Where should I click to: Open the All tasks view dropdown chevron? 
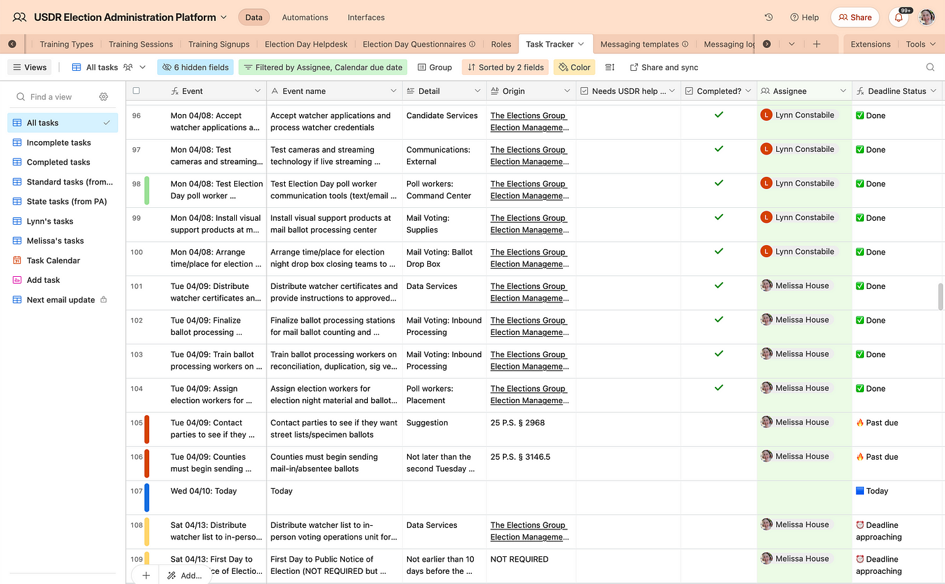pos(142,68)
